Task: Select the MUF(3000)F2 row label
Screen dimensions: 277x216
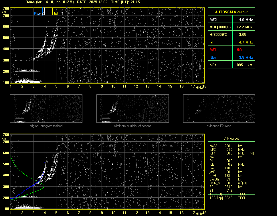Action: pyautogui.click(x=220, y=27)
